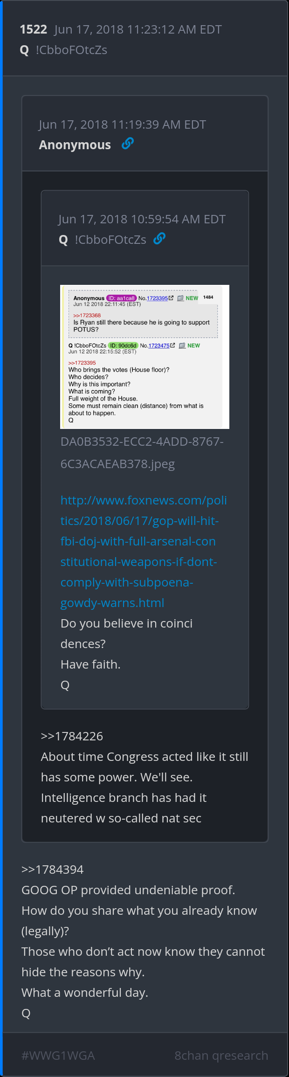Click the small post icon before the second green NEW
The height and width of the screenshot is (1077, 289).
pos(182,345)
